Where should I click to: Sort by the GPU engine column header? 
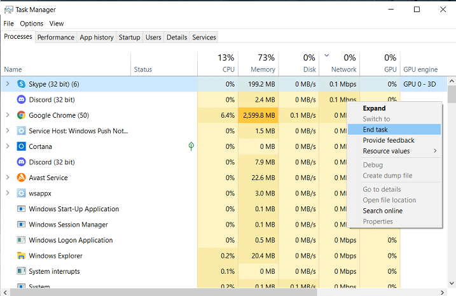click(424, 64)
